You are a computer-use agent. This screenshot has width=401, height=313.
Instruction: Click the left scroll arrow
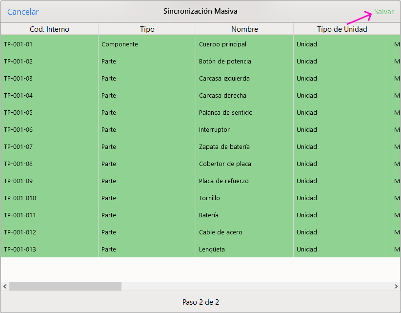(x=5, y=287)
